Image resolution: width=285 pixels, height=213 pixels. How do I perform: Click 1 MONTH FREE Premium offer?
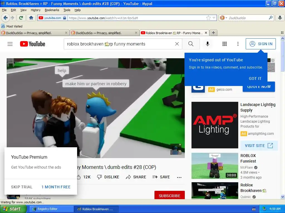point(56,187)
